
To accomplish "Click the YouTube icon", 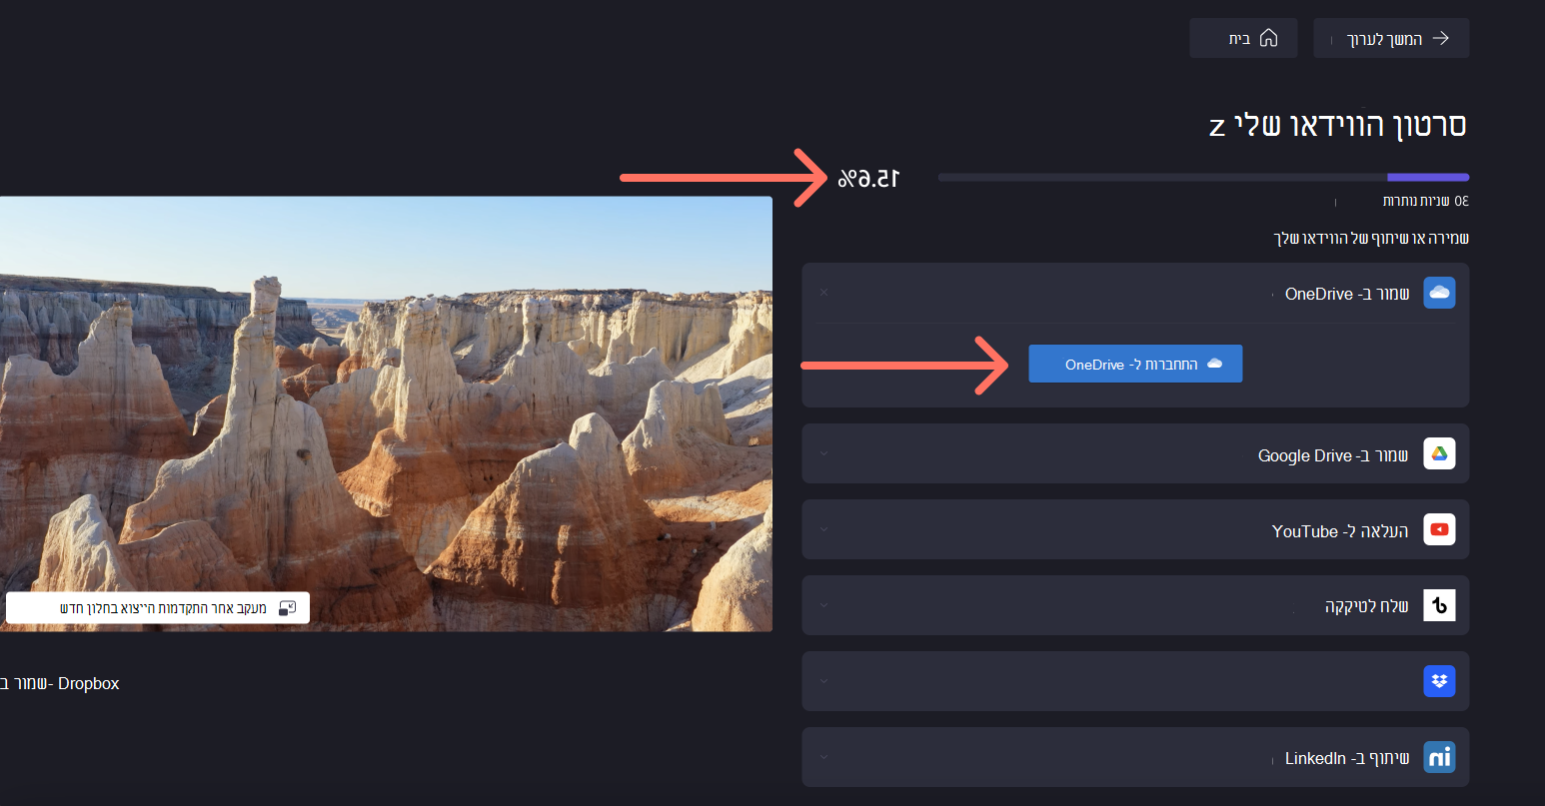I will [1439, 529].
